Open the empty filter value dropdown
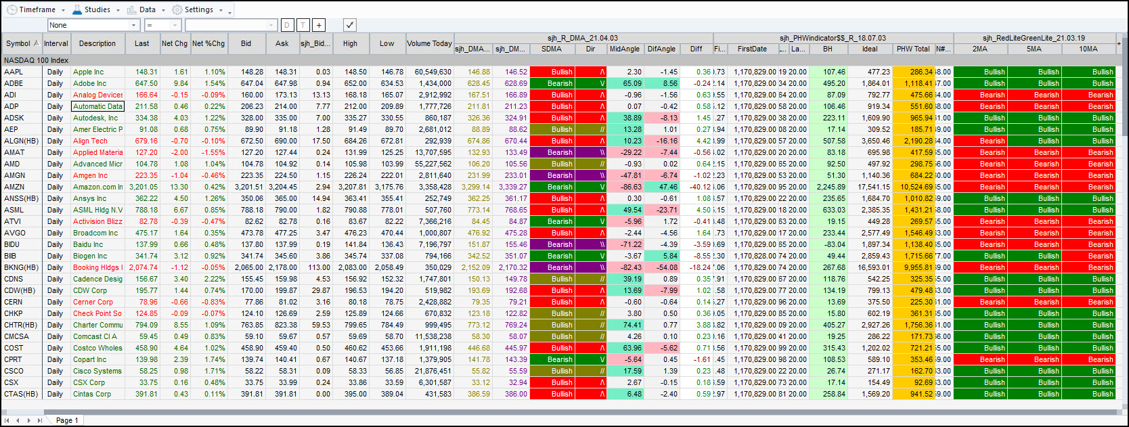Screen dimensions: 1129x427 click(x=272, y=25)
